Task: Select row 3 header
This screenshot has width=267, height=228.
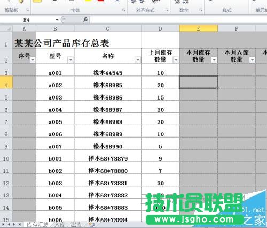Action: [6, 70]
